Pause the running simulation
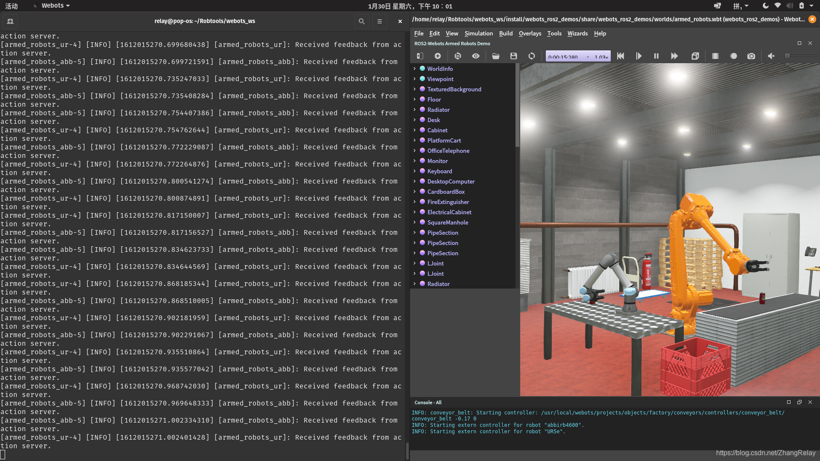820x461 pixels. tap(656, 56)
